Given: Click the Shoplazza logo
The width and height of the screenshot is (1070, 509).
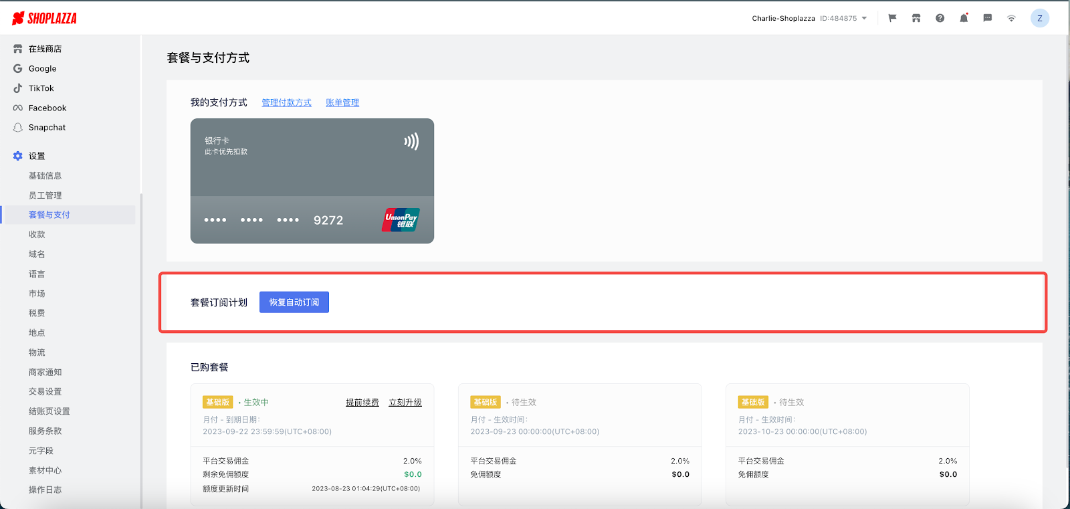Looking at the screenshot, I should click(x=44, y=18).
